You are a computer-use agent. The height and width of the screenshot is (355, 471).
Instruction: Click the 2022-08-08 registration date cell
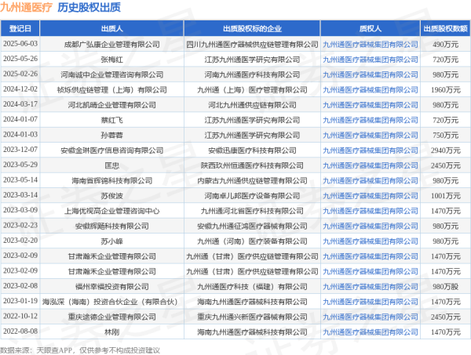tap(20, 331)
